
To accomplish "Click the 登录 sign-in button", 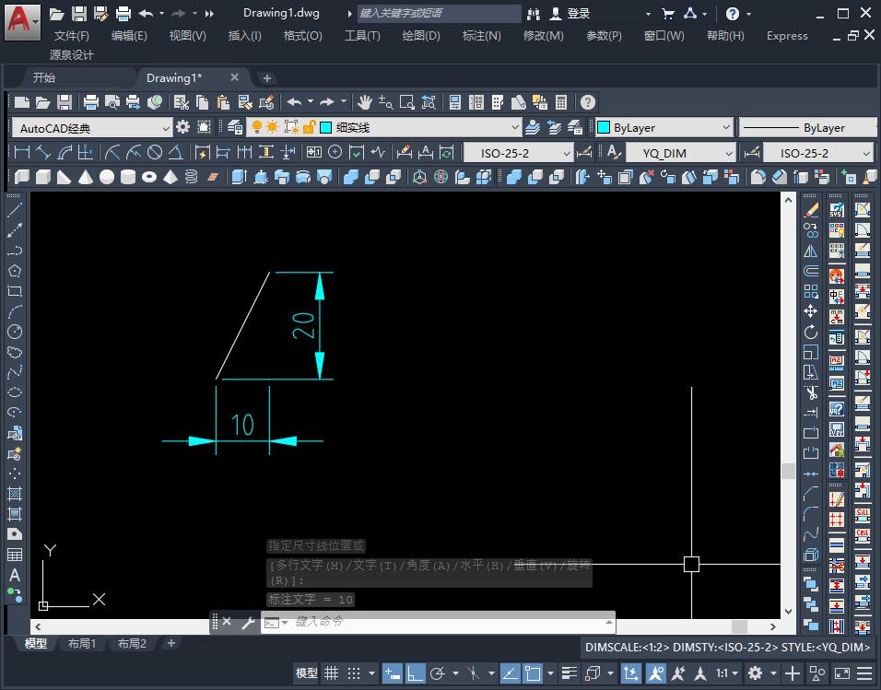I will click(578, 14).
